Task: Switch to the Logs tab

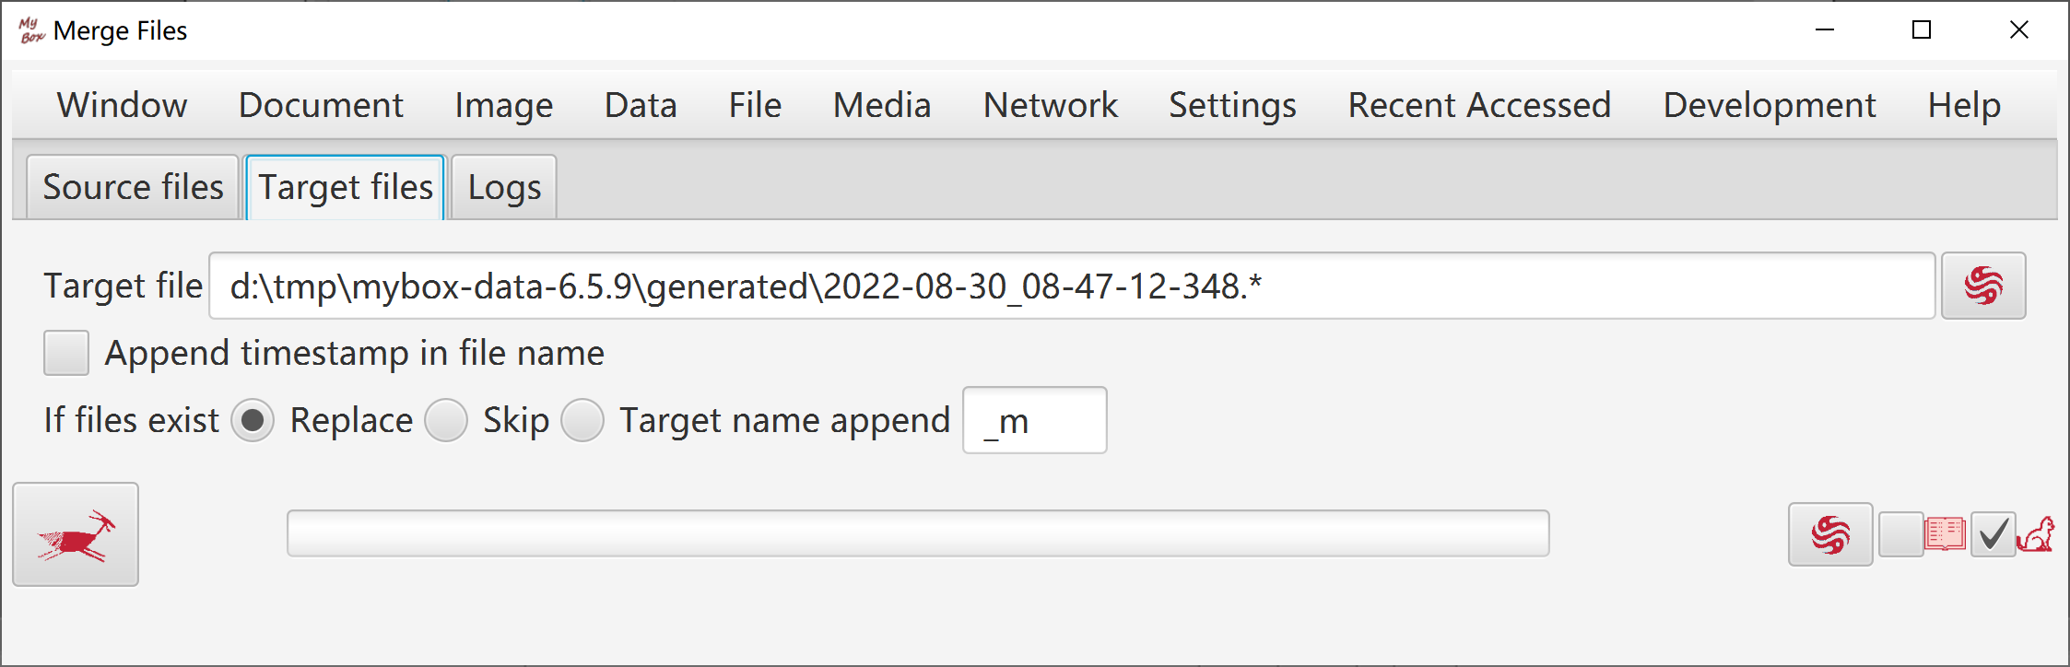Action: 504,187
